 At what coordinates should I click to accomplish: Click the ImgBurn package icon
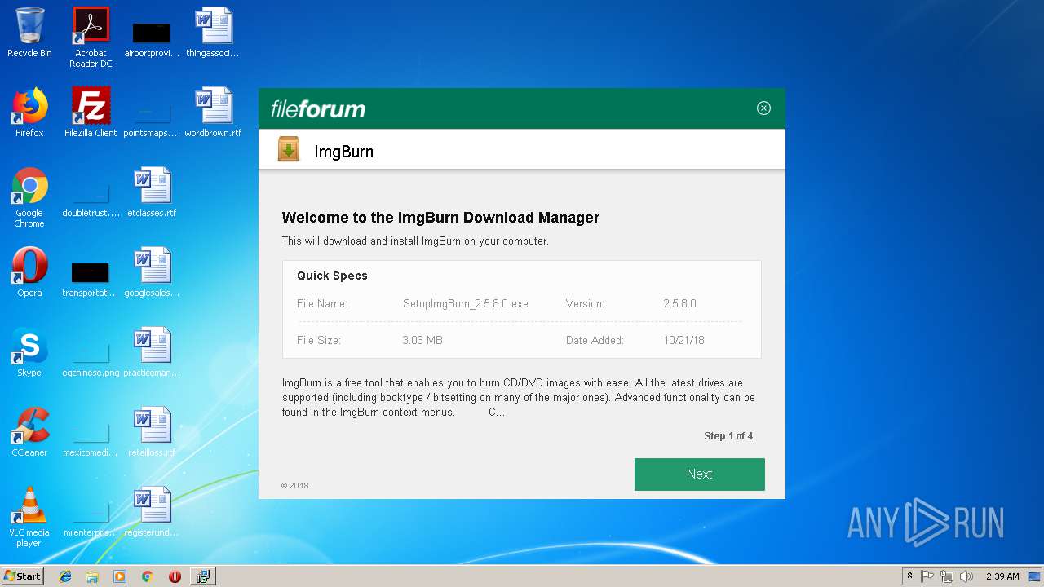pos(289,149)
